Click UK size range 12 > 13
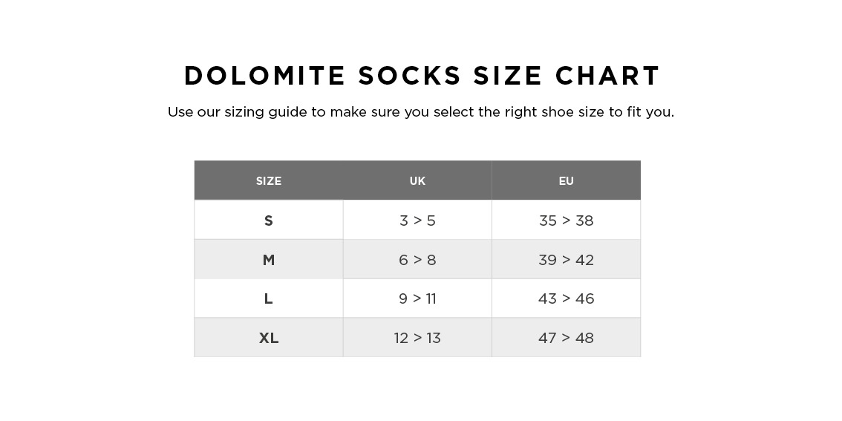Viewport: 842px width, 421px height. point(417,338)
